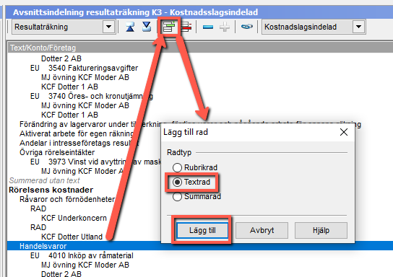The width and height of the screenshot is (393, 277).
Task: Select the Handelsvaror row
Action: point(200,246)
